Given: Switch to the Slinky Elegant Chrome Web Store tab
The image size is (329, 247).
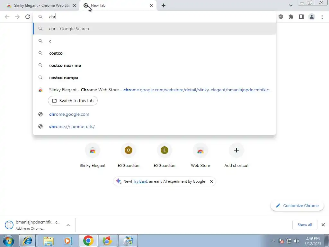Looking at the screenshot, I should [x=39, y=5].
